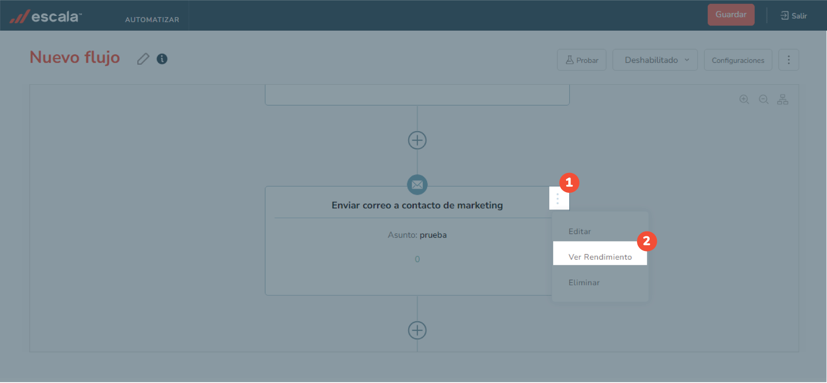Image resolution: width=827 pixels, height=383 pixels.
Task: Open the flow options kebab menu
Action: pos(789,60)
